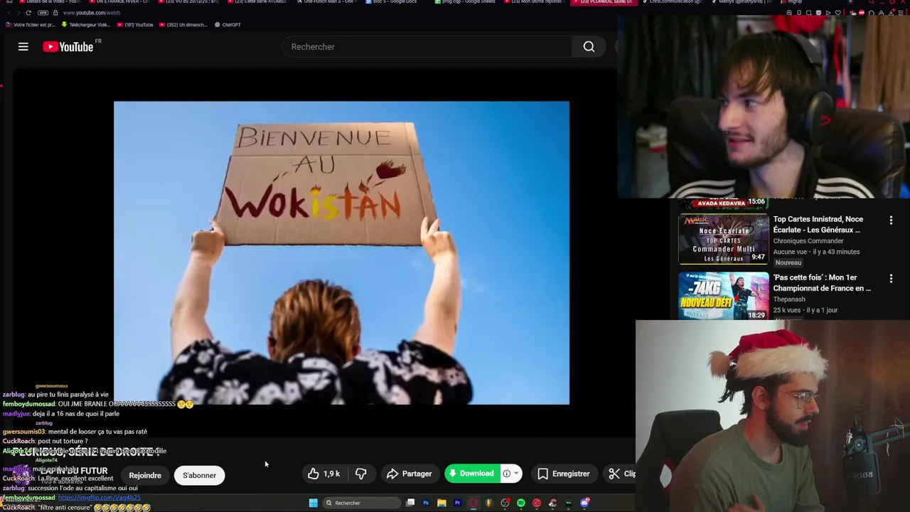Visit the Thepanash channel
910x512 pixels.
788,299
